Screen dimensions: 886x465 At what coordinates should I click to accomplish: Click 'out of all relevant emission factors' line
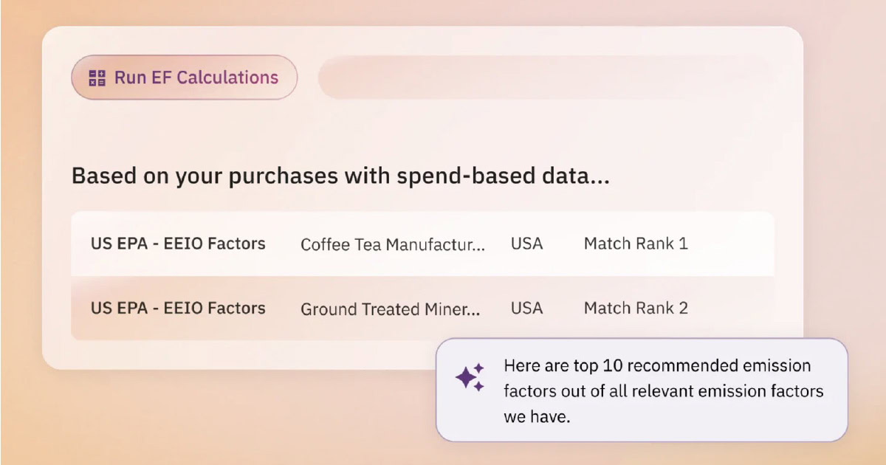point(664,391)
